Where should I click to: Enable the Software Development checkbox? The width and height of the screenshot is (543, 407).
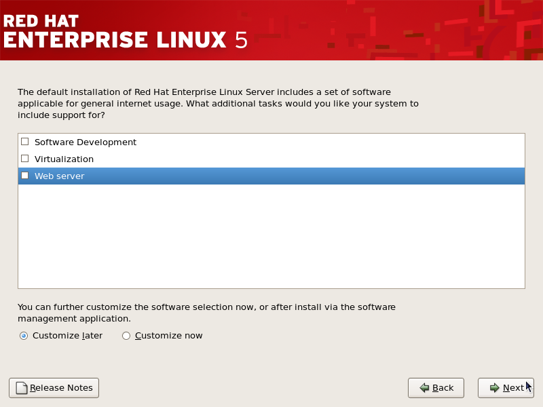click(25, 142)
